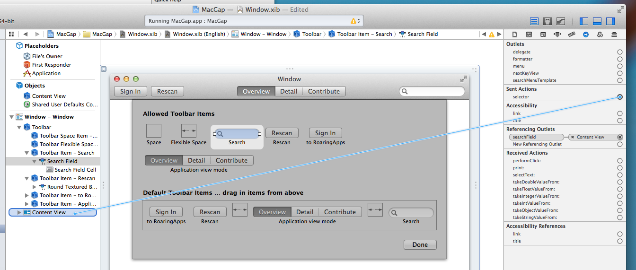Click Done in toolbar customization sheet

click(x=420, y=244)
